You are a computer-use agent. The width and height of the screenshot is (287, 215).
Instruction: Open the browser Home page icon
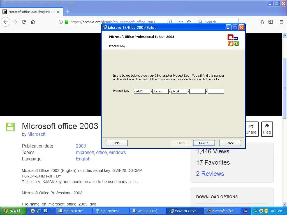[x=33, y=22]
